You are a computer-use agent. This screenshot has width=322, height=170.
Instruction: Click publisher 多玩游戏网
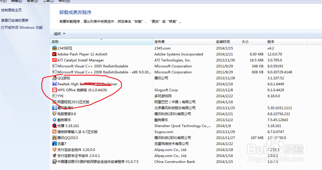point(163,96)
